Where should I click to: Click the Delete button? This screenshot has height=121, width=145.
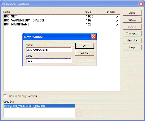(x=132, y=27)
